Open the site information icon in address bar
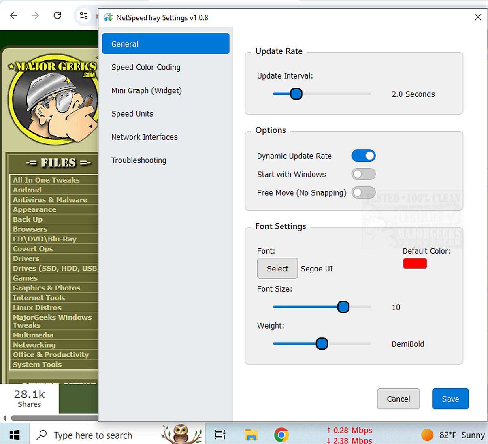The width and height of the screenshot is (488, 444). coord(84,15)
